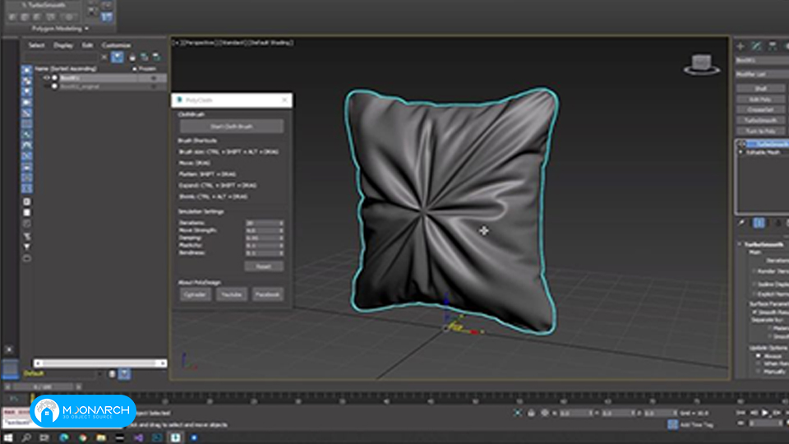Toggle Display Helpers filter in Scene Explorer
Image resolution: width=789 pixels, height=444 pixels.
pos(26,113)
